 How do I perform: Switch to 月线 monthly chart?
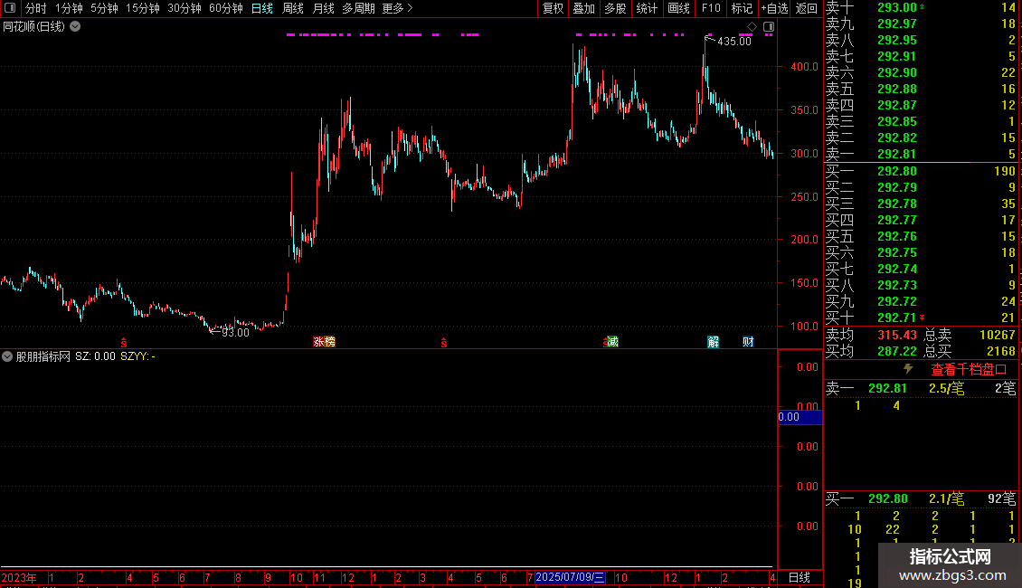click(x=323, y=8)
